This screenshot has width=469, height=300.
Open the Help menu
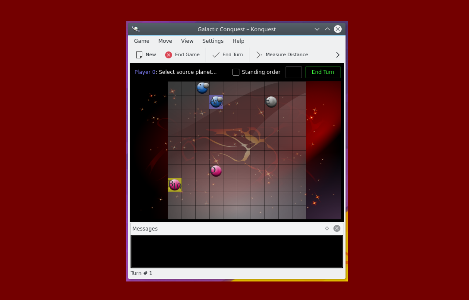click(238, 41)
